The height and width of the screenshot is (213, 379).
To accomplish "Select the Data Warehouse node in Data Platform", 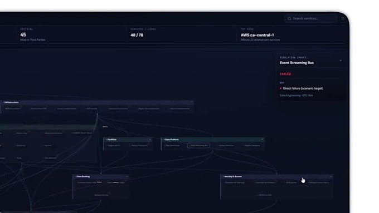I will pyautogui.click(x=173, y=146).
